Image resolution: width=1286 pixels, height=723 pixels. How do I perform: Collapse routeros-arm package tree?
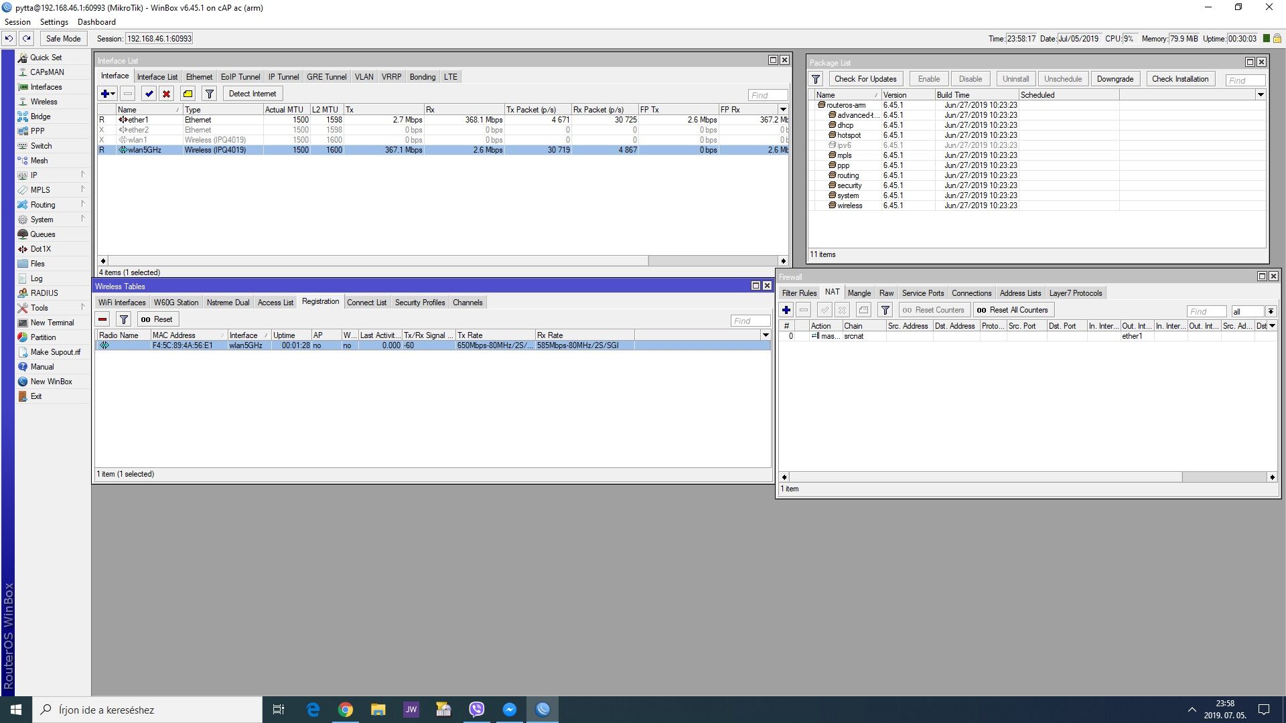(x=821, y=105)
